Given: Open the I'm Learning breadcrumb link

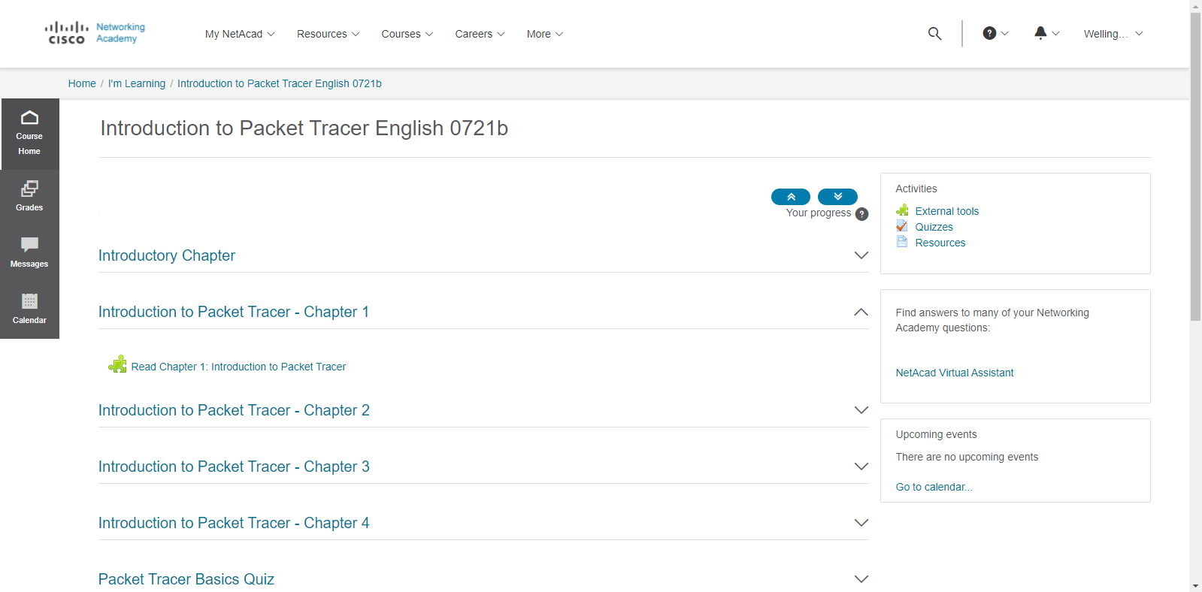Looking at the screenshot, I should pos(137,83).
